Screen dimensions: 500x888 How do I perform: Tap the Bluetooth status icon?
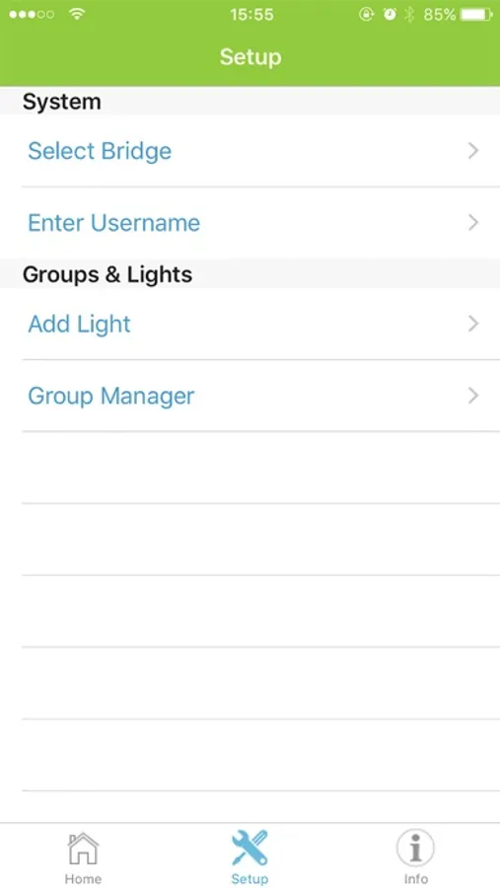pyautogui.click(x=409, y=15)
